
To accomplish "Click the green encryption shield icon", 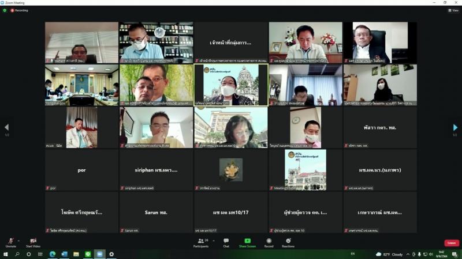I will pos(5,10).
